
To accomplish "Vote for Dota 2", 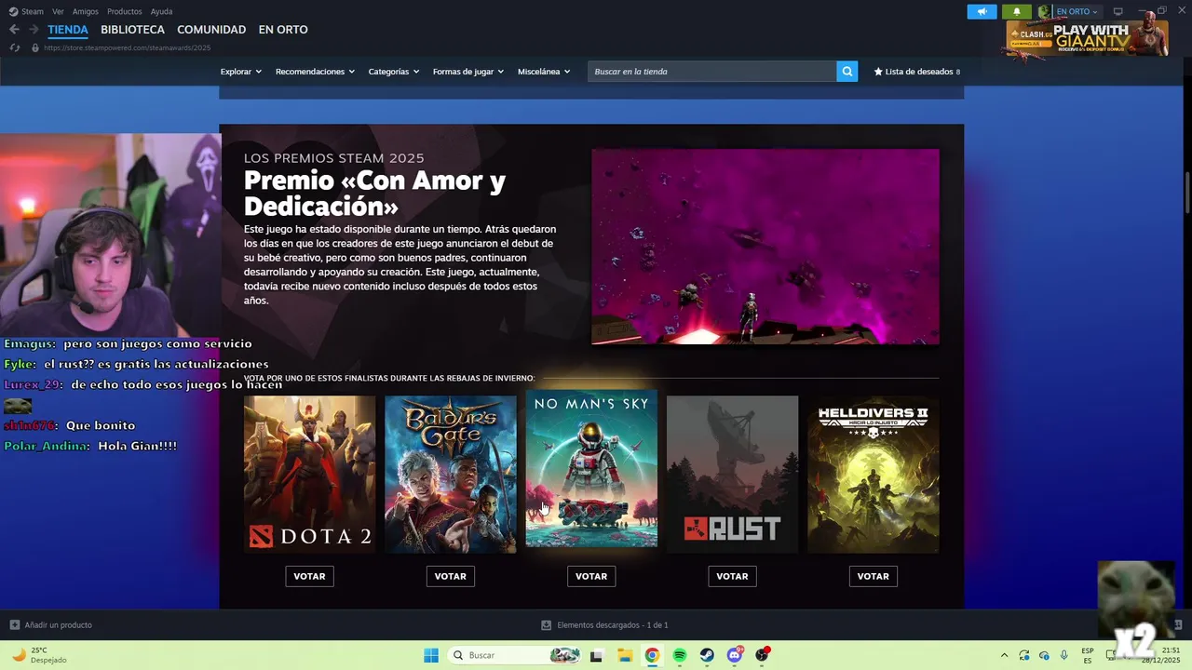I will (309, 576).
